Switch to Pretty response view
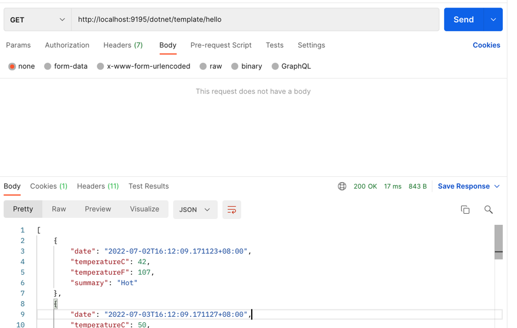517x328 pixels. tap(23, 209)
